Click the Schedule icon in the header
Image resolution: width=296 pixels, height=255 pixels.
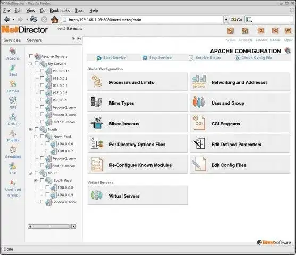[x=261, y=31]
